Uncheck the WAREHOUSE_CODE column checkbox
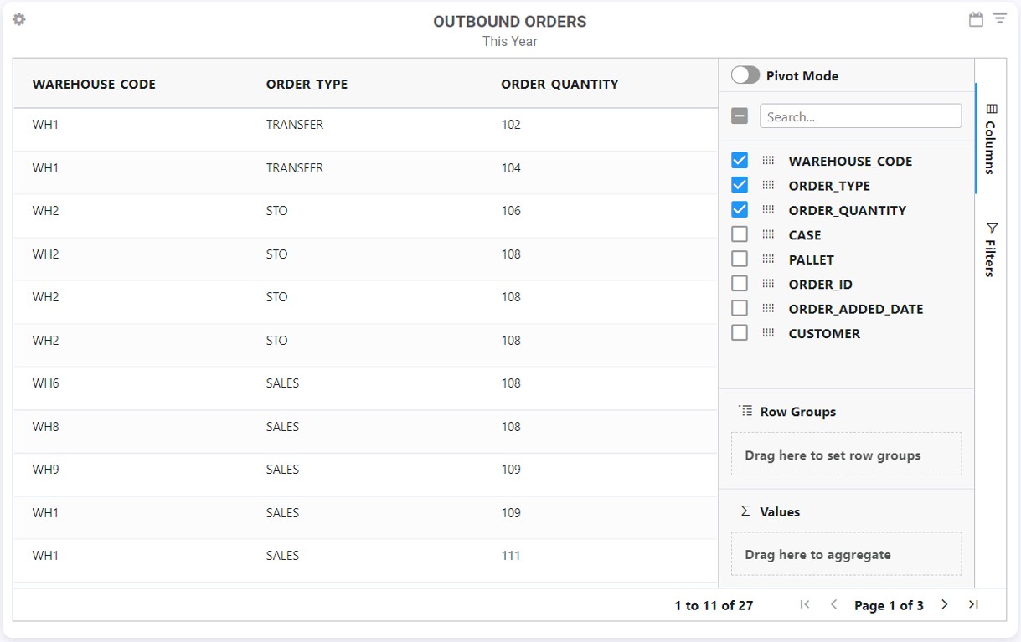This screenshot has width=1021, height=642. pos(740,161)
